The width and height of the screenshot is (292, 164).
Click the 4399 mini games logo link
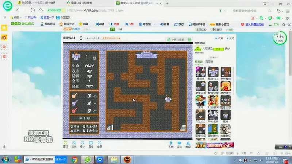(x=72, y=29)
